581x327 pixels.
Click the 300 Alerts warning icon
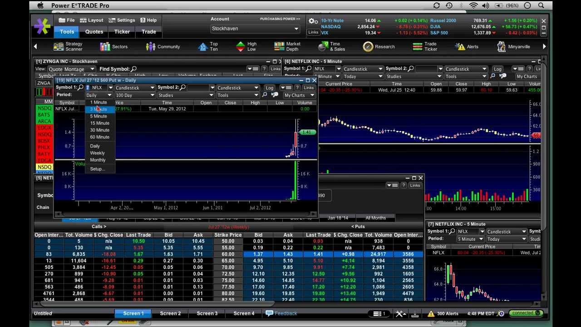click(431, 313)
